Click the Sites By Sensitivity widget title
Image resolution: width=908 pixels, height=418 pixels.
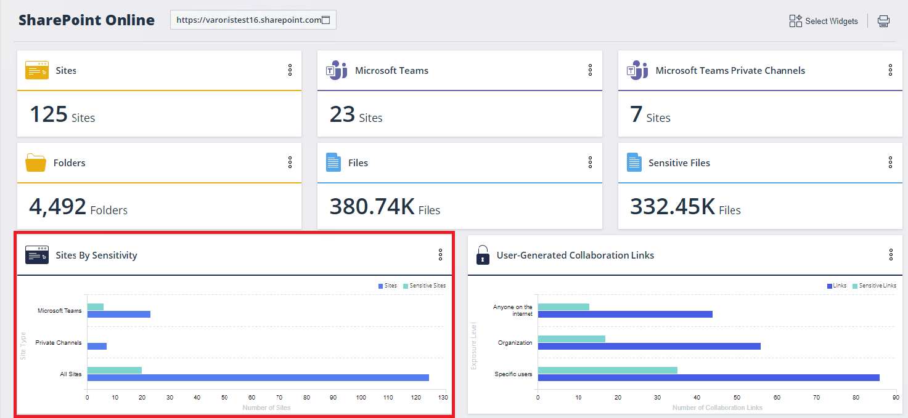(x=96, y=255)
